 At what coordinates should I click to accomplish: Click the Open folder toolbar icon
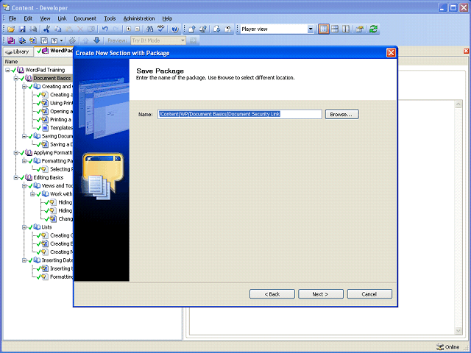point(11,29)
